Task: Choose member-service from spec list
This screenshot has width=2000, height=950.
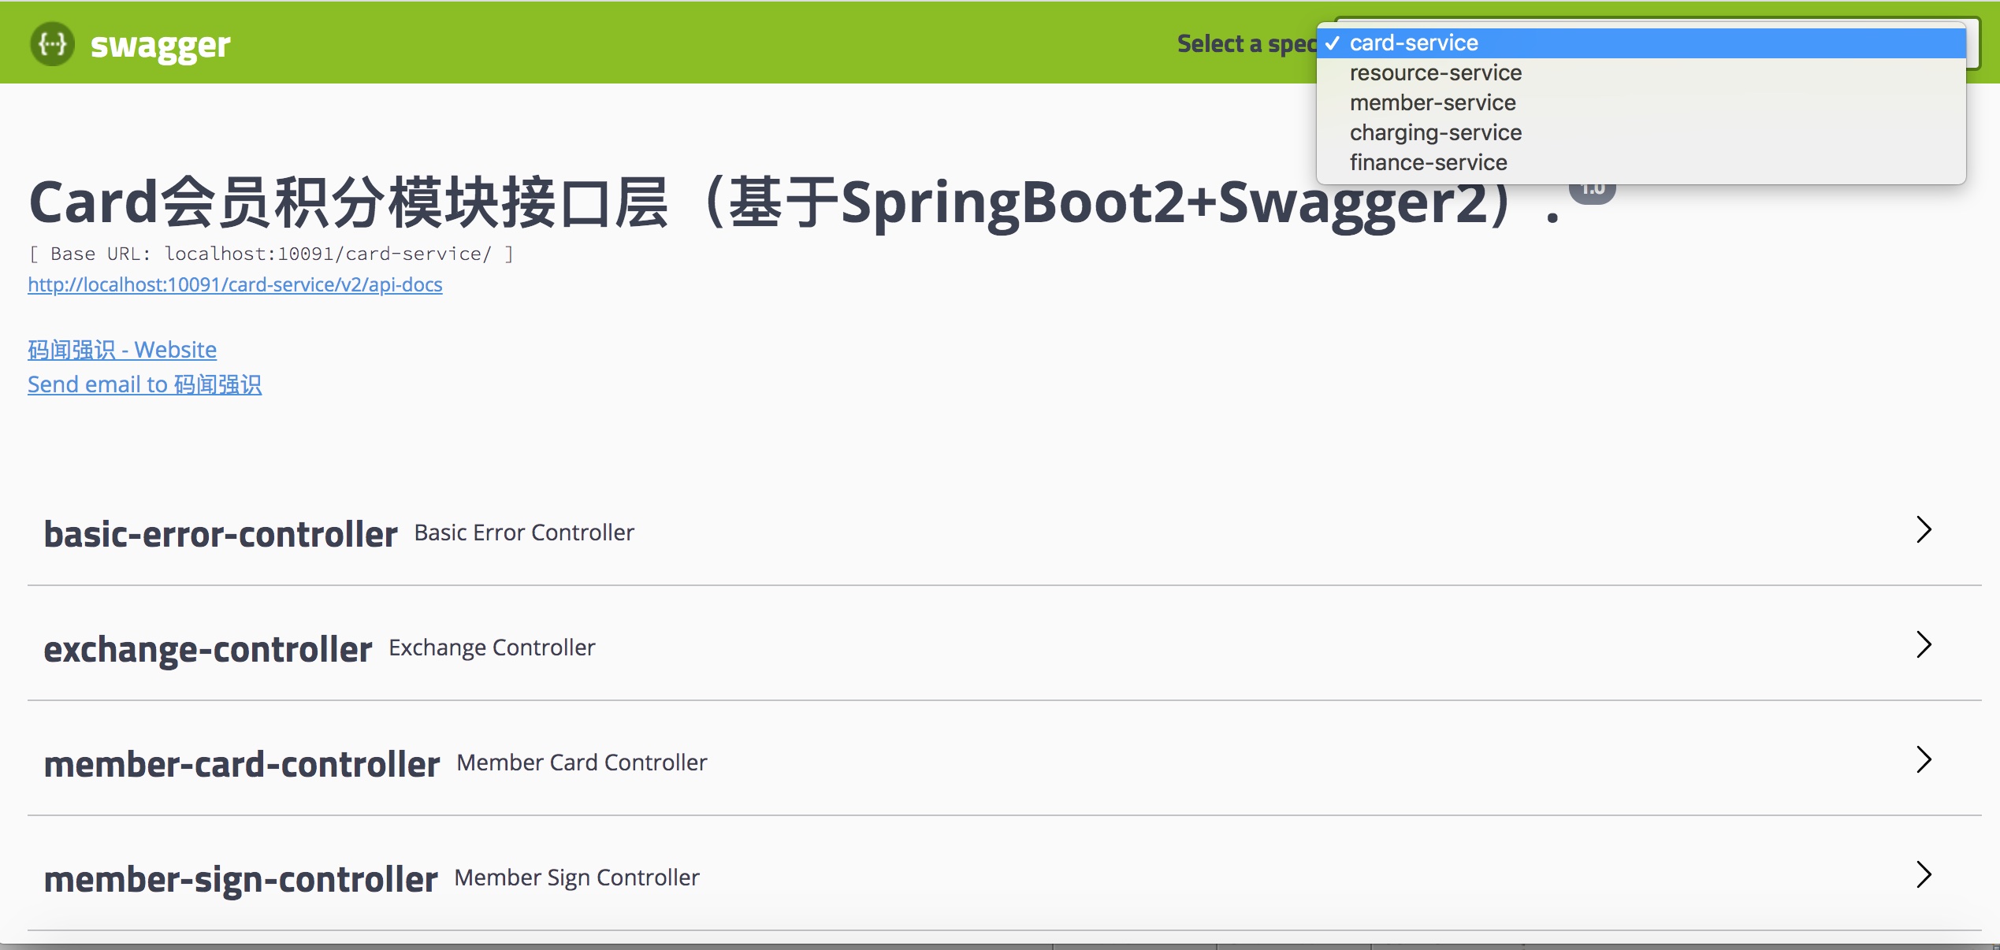Action: pos(1432,102)
